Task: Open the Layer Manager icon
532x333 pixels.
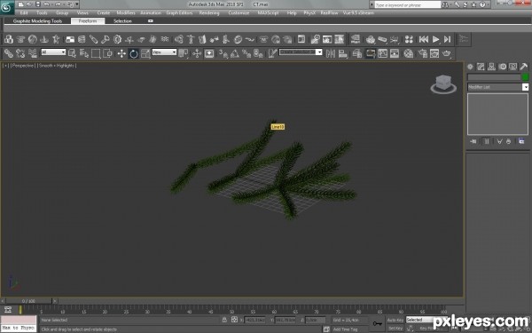Action: point(357,53)
